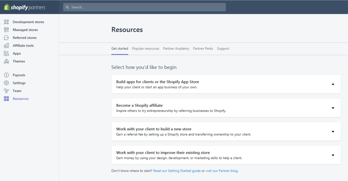Expand Work with client new store arrow
348x181 pixels.
click(333, 132)
